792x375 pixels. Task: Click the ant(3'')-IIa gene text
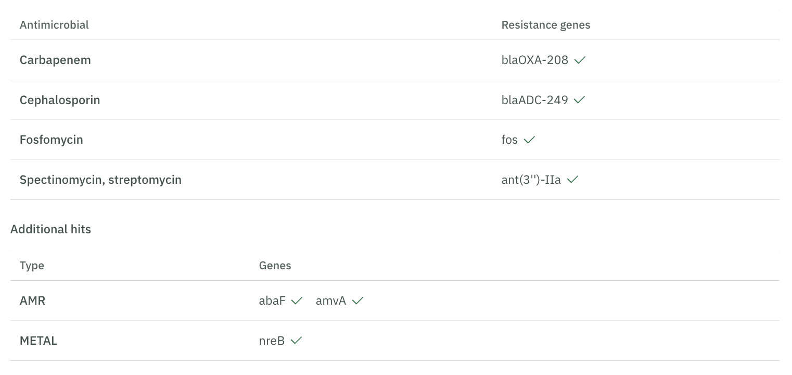[531, 180]
